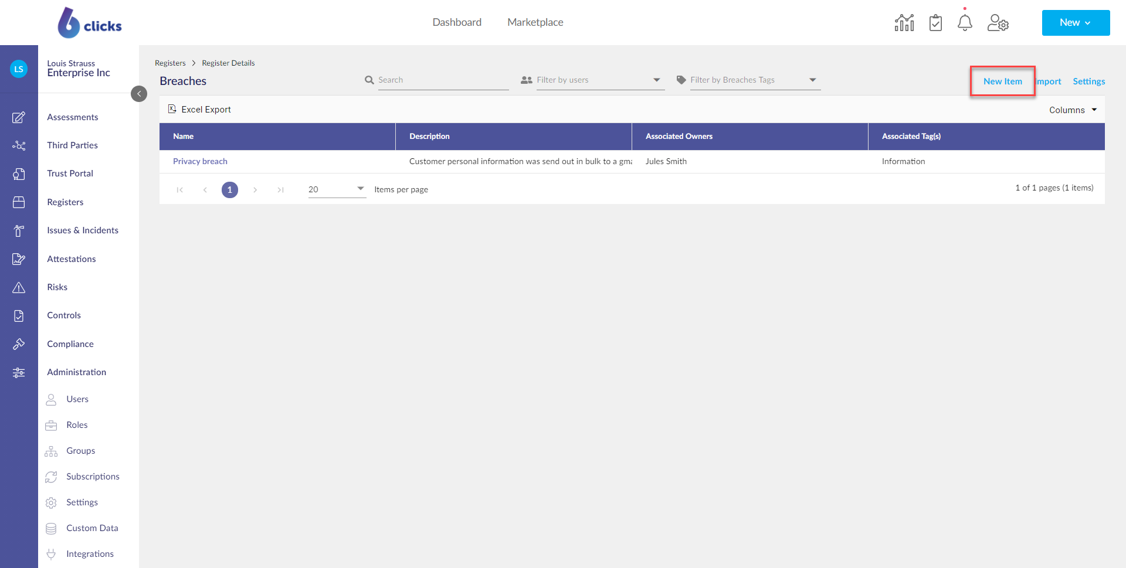Open the notifications bell
This screenshot has height=568, width=1126.
point(965,23)
